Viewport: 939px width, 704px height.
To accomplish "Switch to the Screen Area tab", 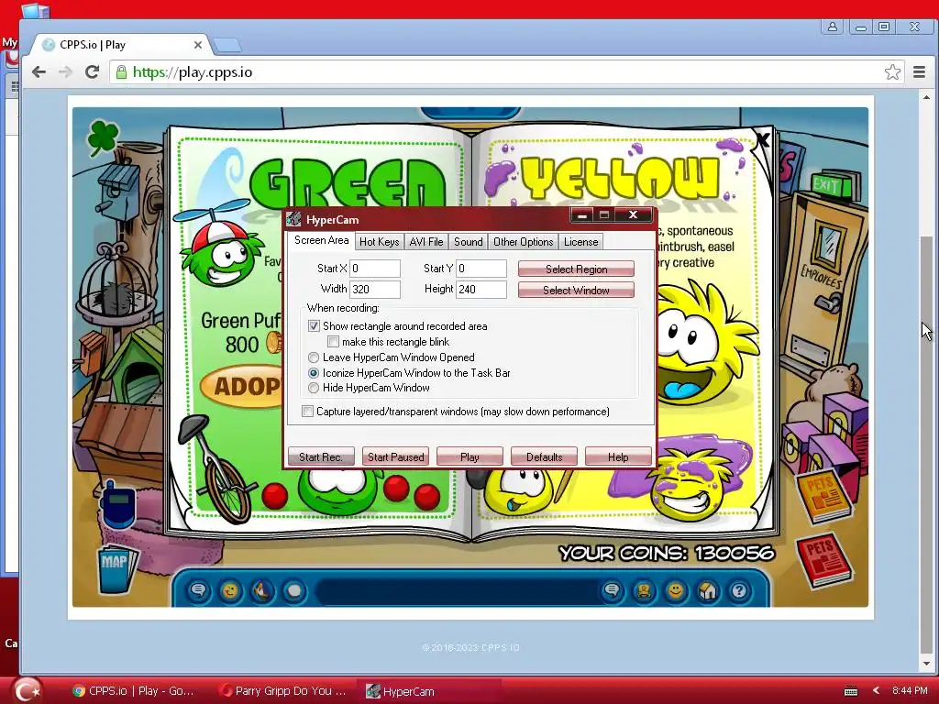I will tap(322, 240).
